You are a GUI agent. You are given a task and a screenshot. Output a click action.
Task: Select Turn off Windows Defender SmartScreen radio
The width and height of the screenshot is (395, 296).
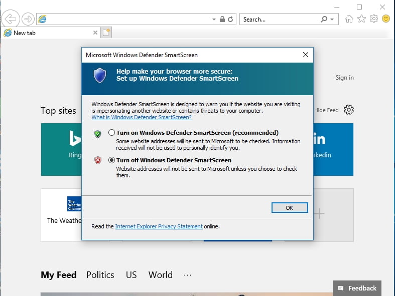(111, 160)
